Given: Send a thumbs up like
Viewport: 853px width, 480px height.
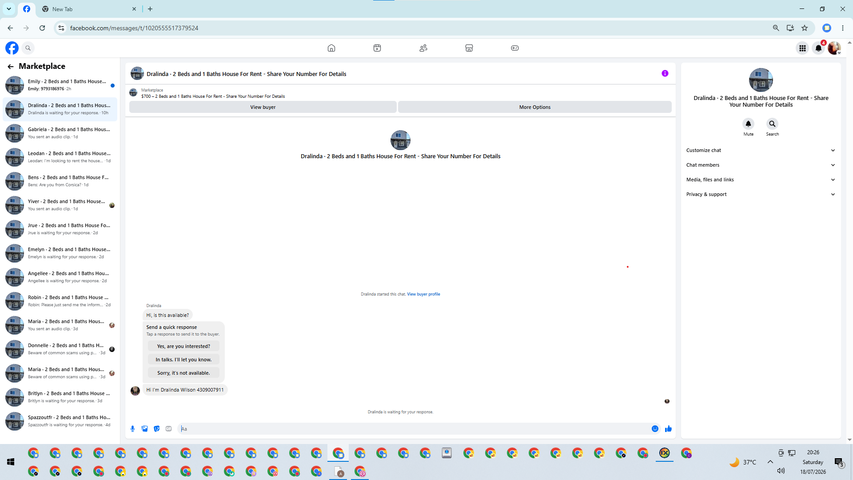Looking at the screenshot, I should coord(668,429).
